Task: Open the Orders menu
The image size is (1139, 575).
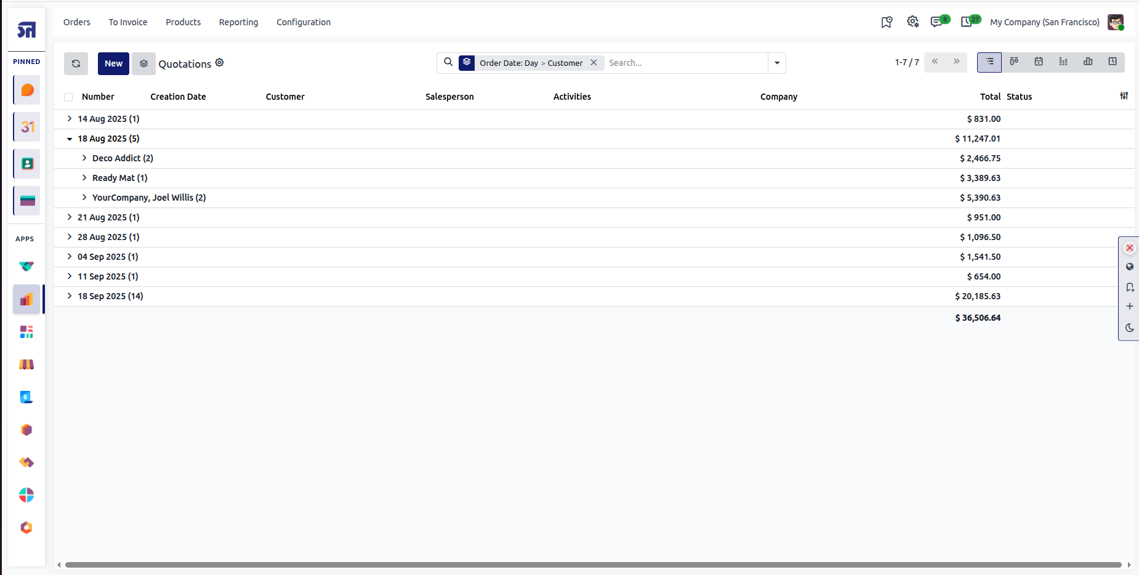Action: tap(77, 22)
